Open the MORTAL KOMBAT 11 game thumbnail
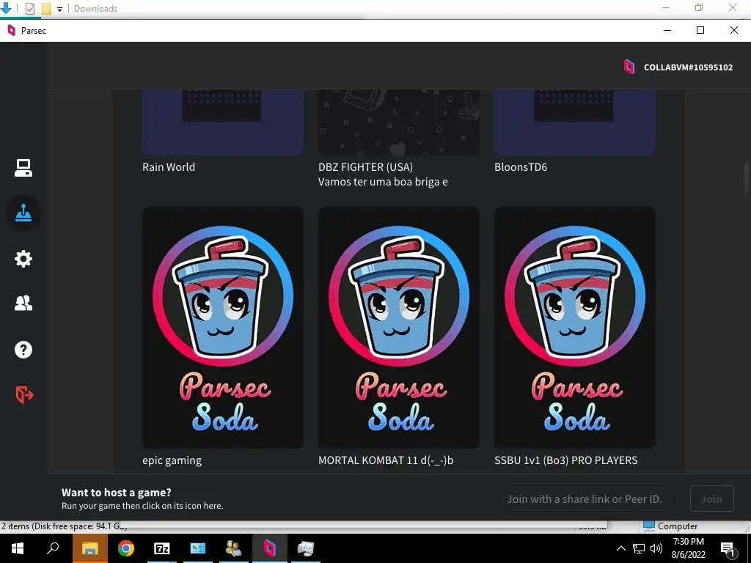Screen dimensions: 751x563 pos(398,328)
